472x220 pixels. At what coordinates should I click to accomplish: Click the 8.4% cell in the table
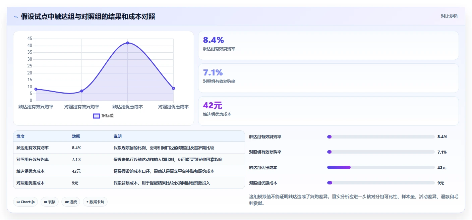tap(76, 148)
